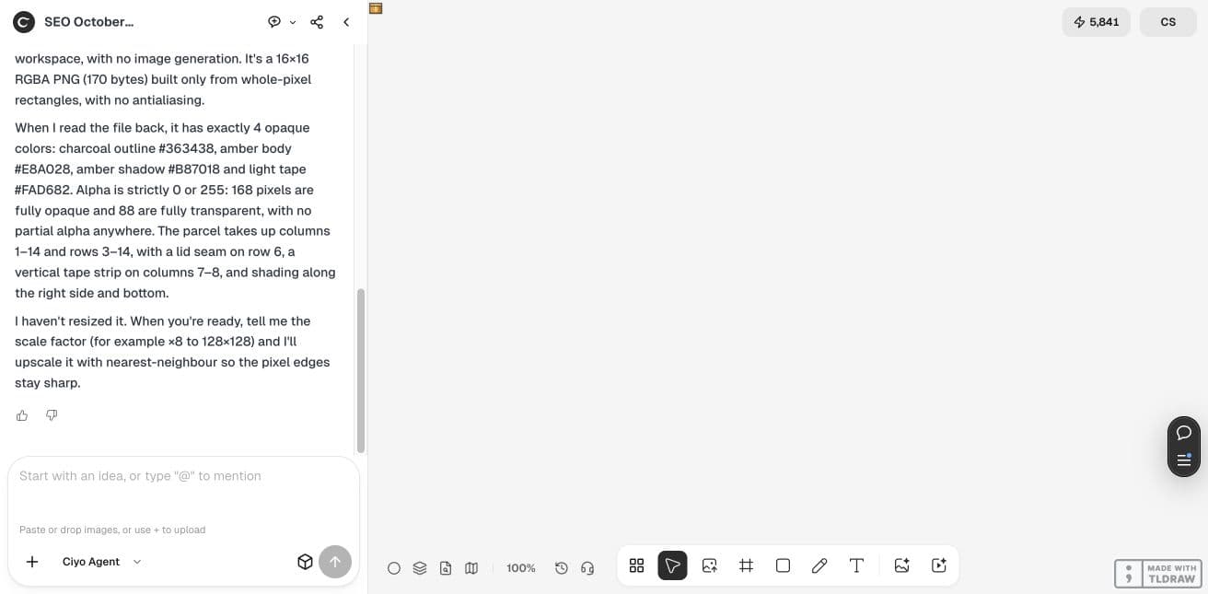Open the Ciyo logo home button
Screen dimensions: 1208x594
pos(24,22)
